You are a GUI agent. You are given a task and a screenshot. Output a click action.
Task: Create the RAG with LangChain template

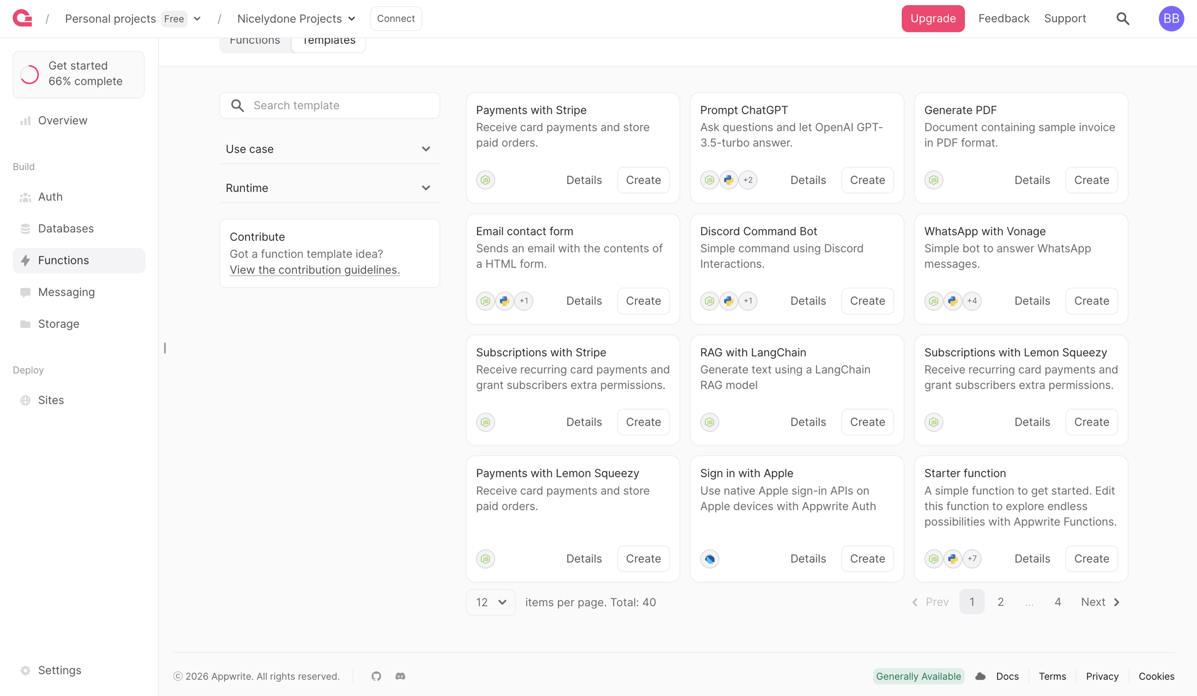(867, 422)
